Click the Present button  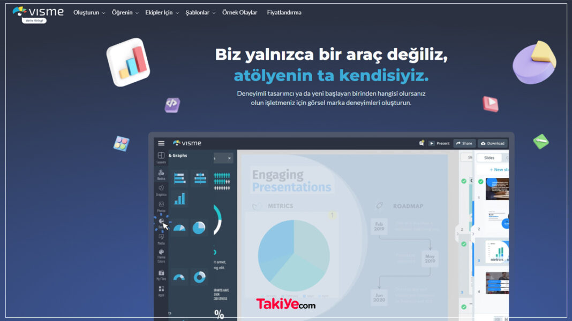(x=439, y=143)
